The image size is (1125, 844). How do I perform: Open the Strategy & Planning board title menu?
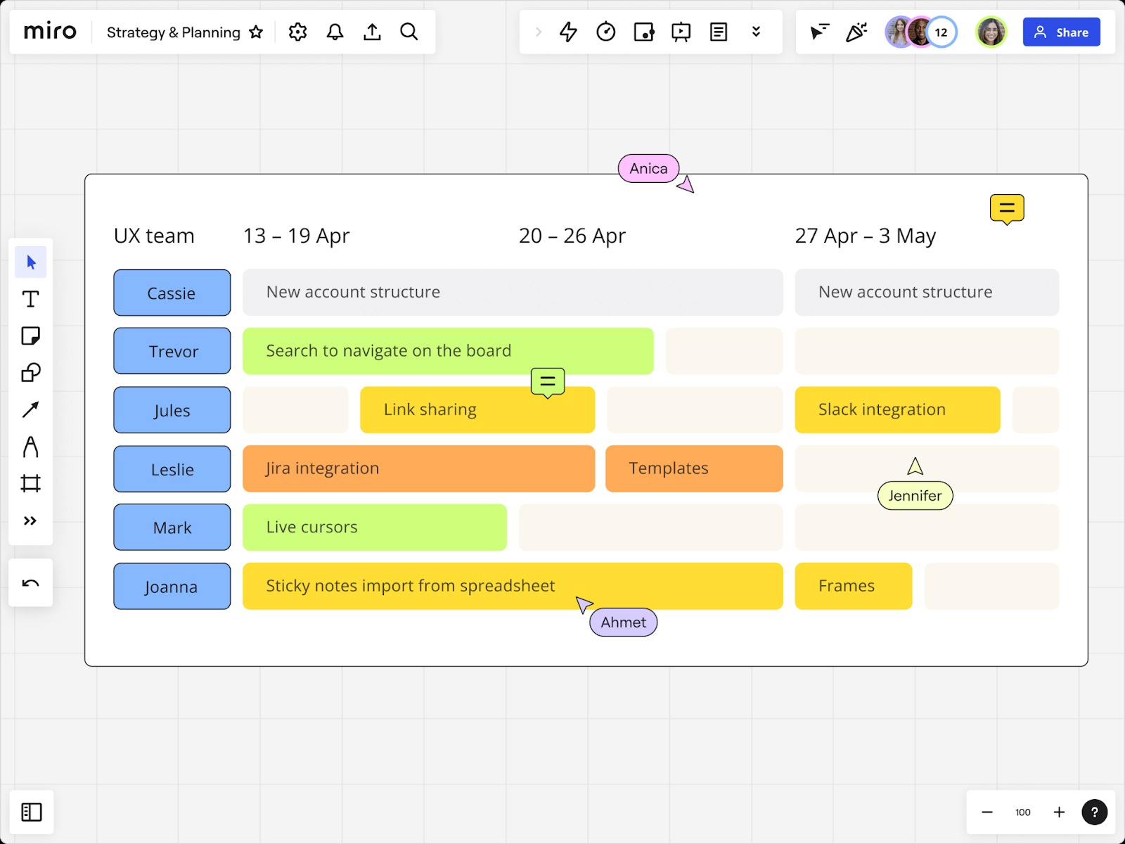(x=172, y=32)
